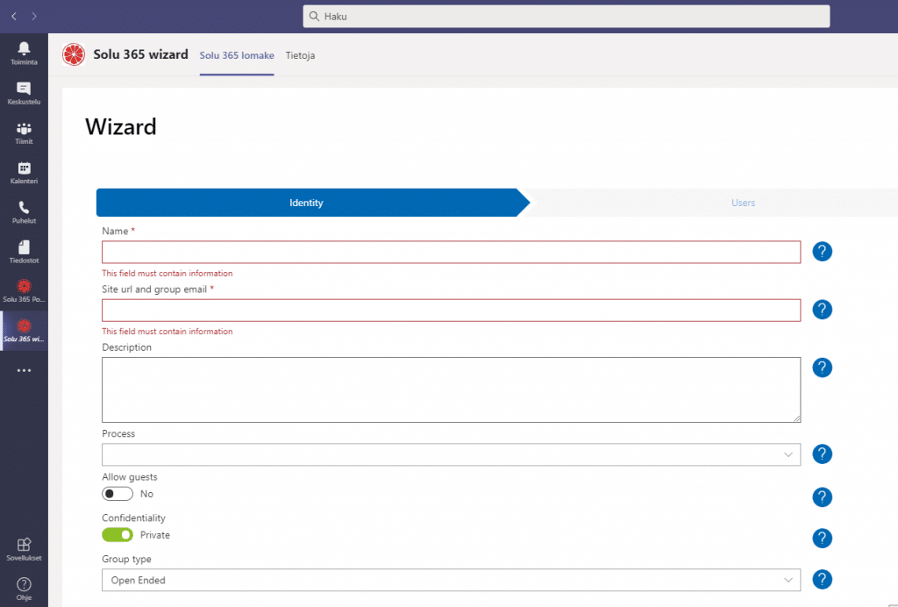Open Keskustelu chat icon
Viewport: 898px width, 607px height.
(24, 92)
